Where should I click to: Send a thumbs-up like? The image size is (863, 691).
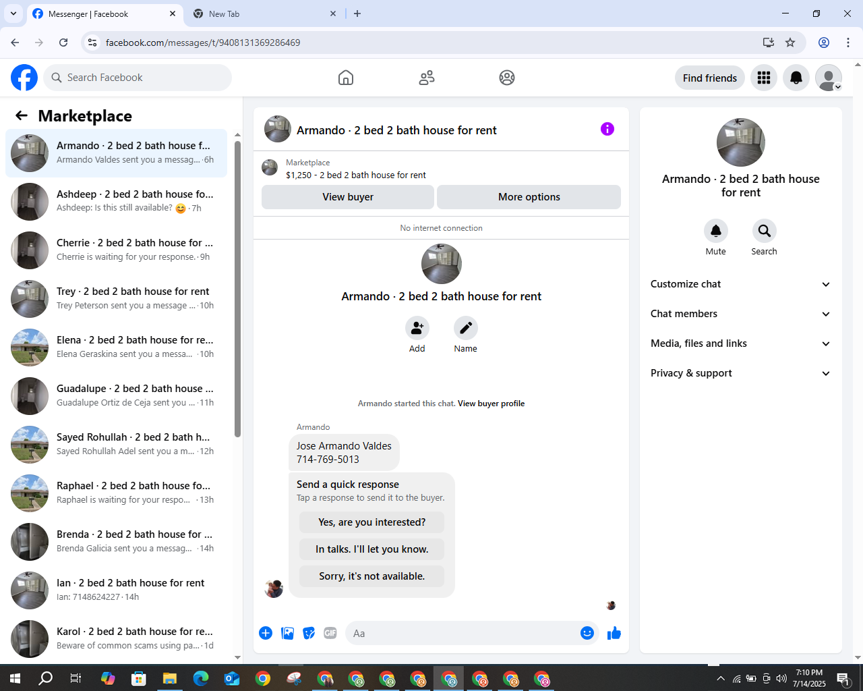[x=614, y=633]
